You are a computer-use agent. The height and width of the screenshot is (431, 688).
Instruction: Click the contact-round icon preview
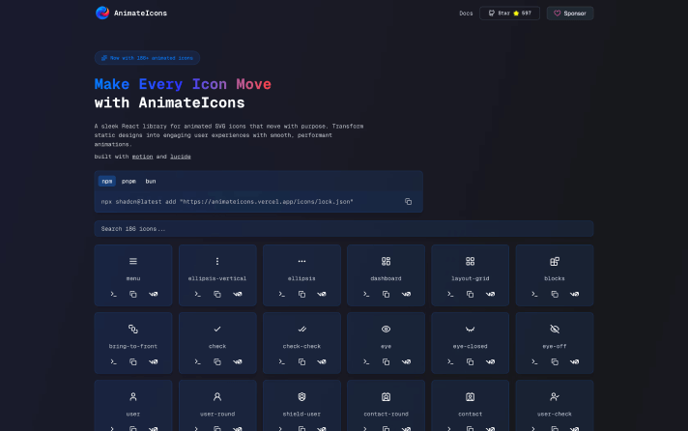tap(386, 397)
